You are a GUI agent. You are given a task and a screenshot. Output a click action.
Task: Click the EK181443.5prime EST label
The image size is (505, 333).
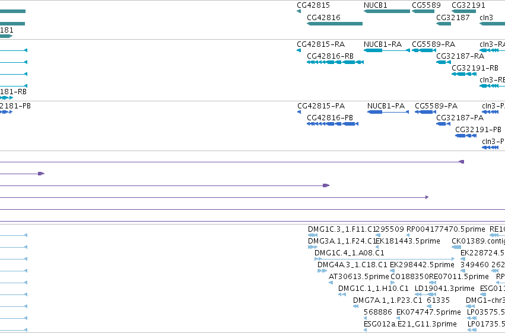tap(408, 241)
